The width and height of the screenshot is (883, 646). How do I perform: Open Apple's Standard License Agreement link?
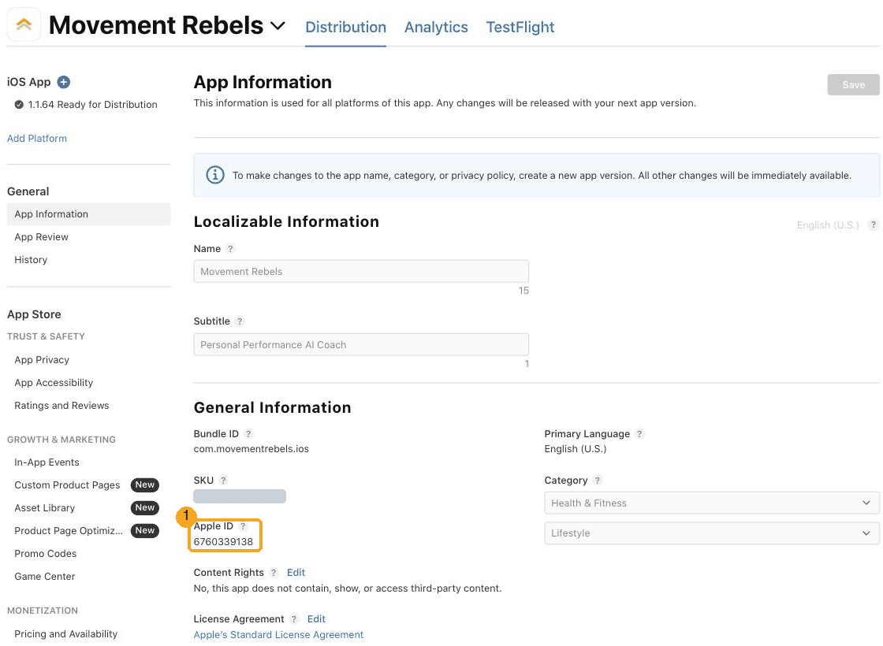[278, 635]
